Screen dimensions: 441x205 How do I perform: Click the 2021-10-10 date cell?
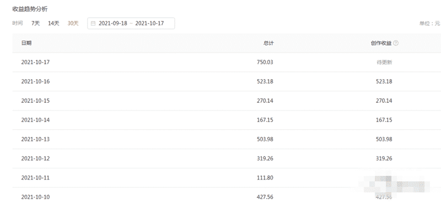[35, 197]
